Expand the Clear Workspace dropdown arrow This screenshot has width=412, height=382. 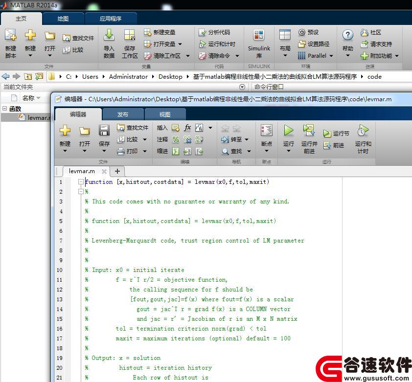pyautogui.click(x=188, y=56)
